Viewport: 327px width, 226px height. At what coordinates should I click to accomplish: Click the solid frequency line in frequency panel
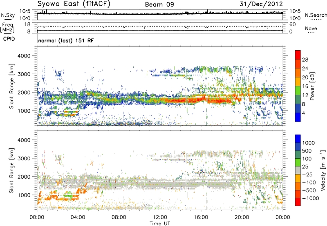click(160, 30)
